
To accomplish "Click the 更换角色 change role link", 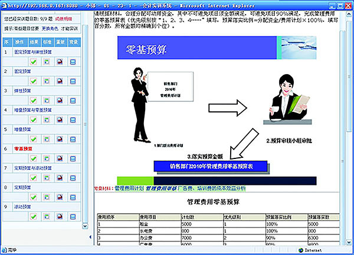I will click(x=50, y=28).
